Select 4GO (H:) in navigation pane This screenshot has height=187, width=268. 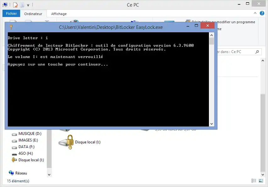(x=26, y=153)
